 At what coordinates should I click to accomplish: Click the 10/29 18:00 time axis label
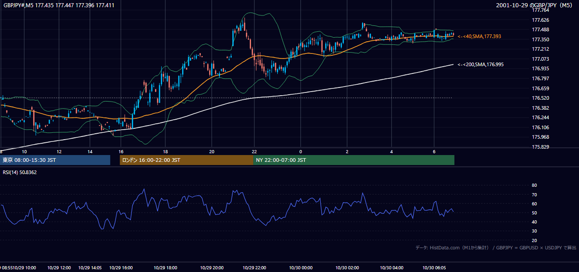166,268
